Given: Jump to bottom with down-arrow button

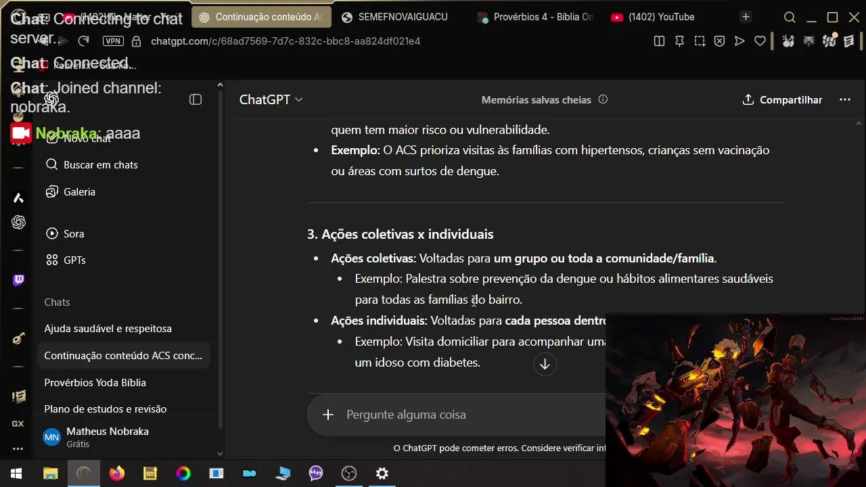Looking at the screenshot, I should 545,364.
